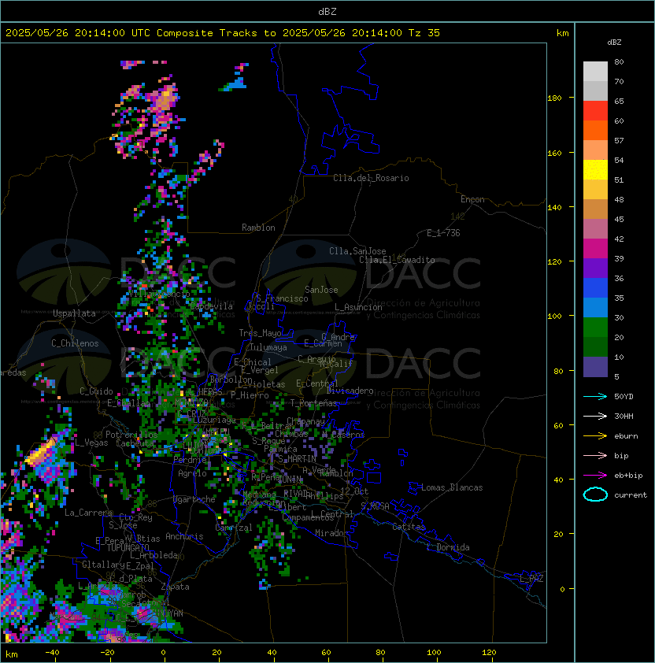Viewport: 655px width, 663px height.
Task: Click the 'Clla.SanJose' map label
Action: point(357,251)
